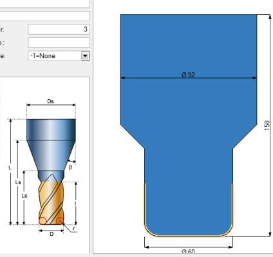Select the -1=None combo box text
The width and height of the screenshot is (273, 257).
pyautogui.click(x=43, y=56)
